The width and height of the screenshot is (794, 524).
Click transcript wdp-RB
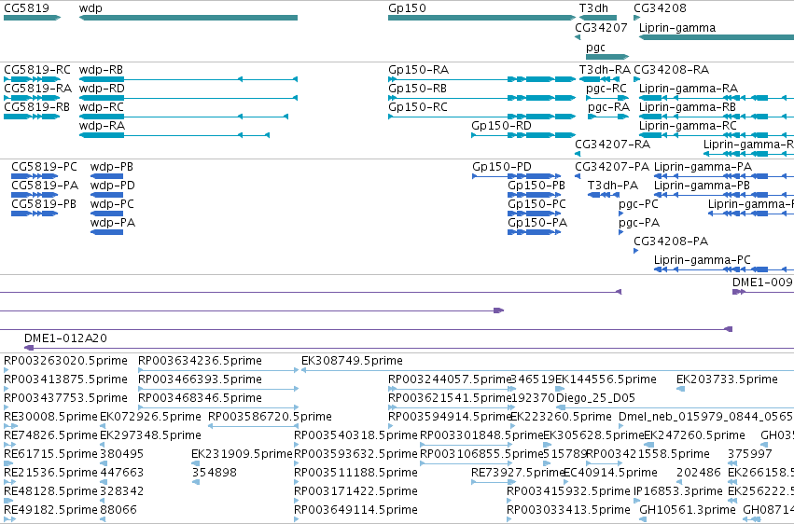pyautogui.click(x=188, y=79)
